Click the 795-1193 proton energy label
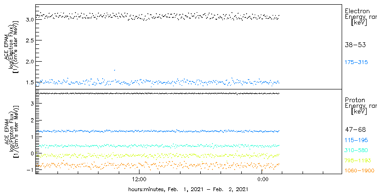The height and width of the screenshot is (193, 377). (358, 161)
